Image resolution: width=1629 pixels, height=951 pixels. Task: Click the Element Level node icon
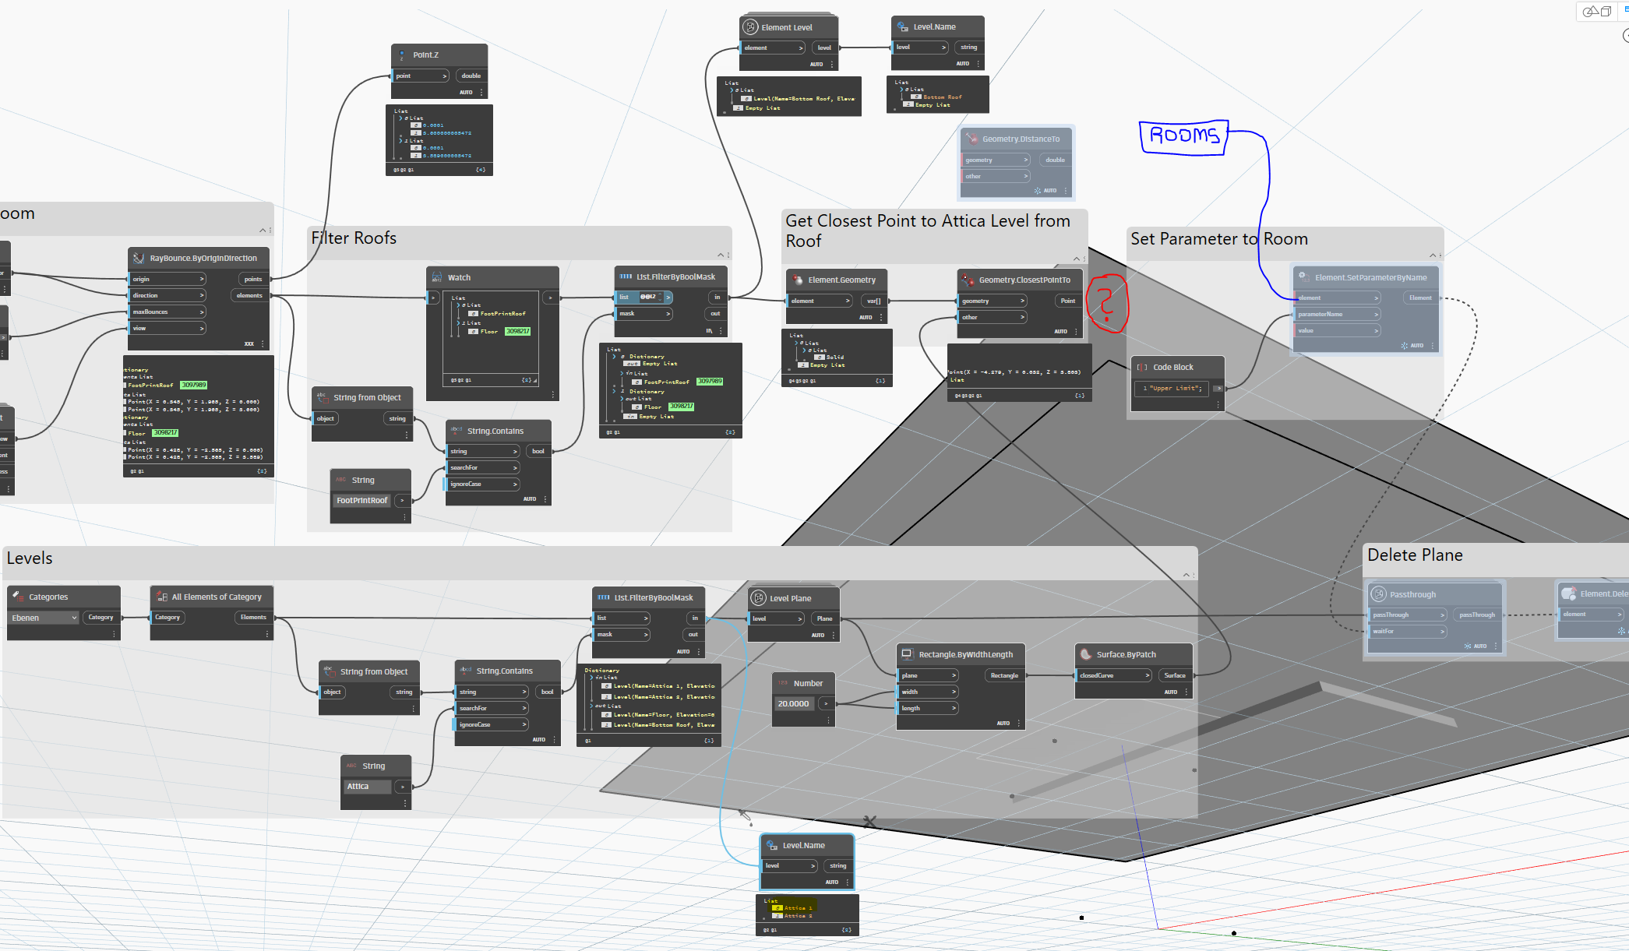point(750,26)
